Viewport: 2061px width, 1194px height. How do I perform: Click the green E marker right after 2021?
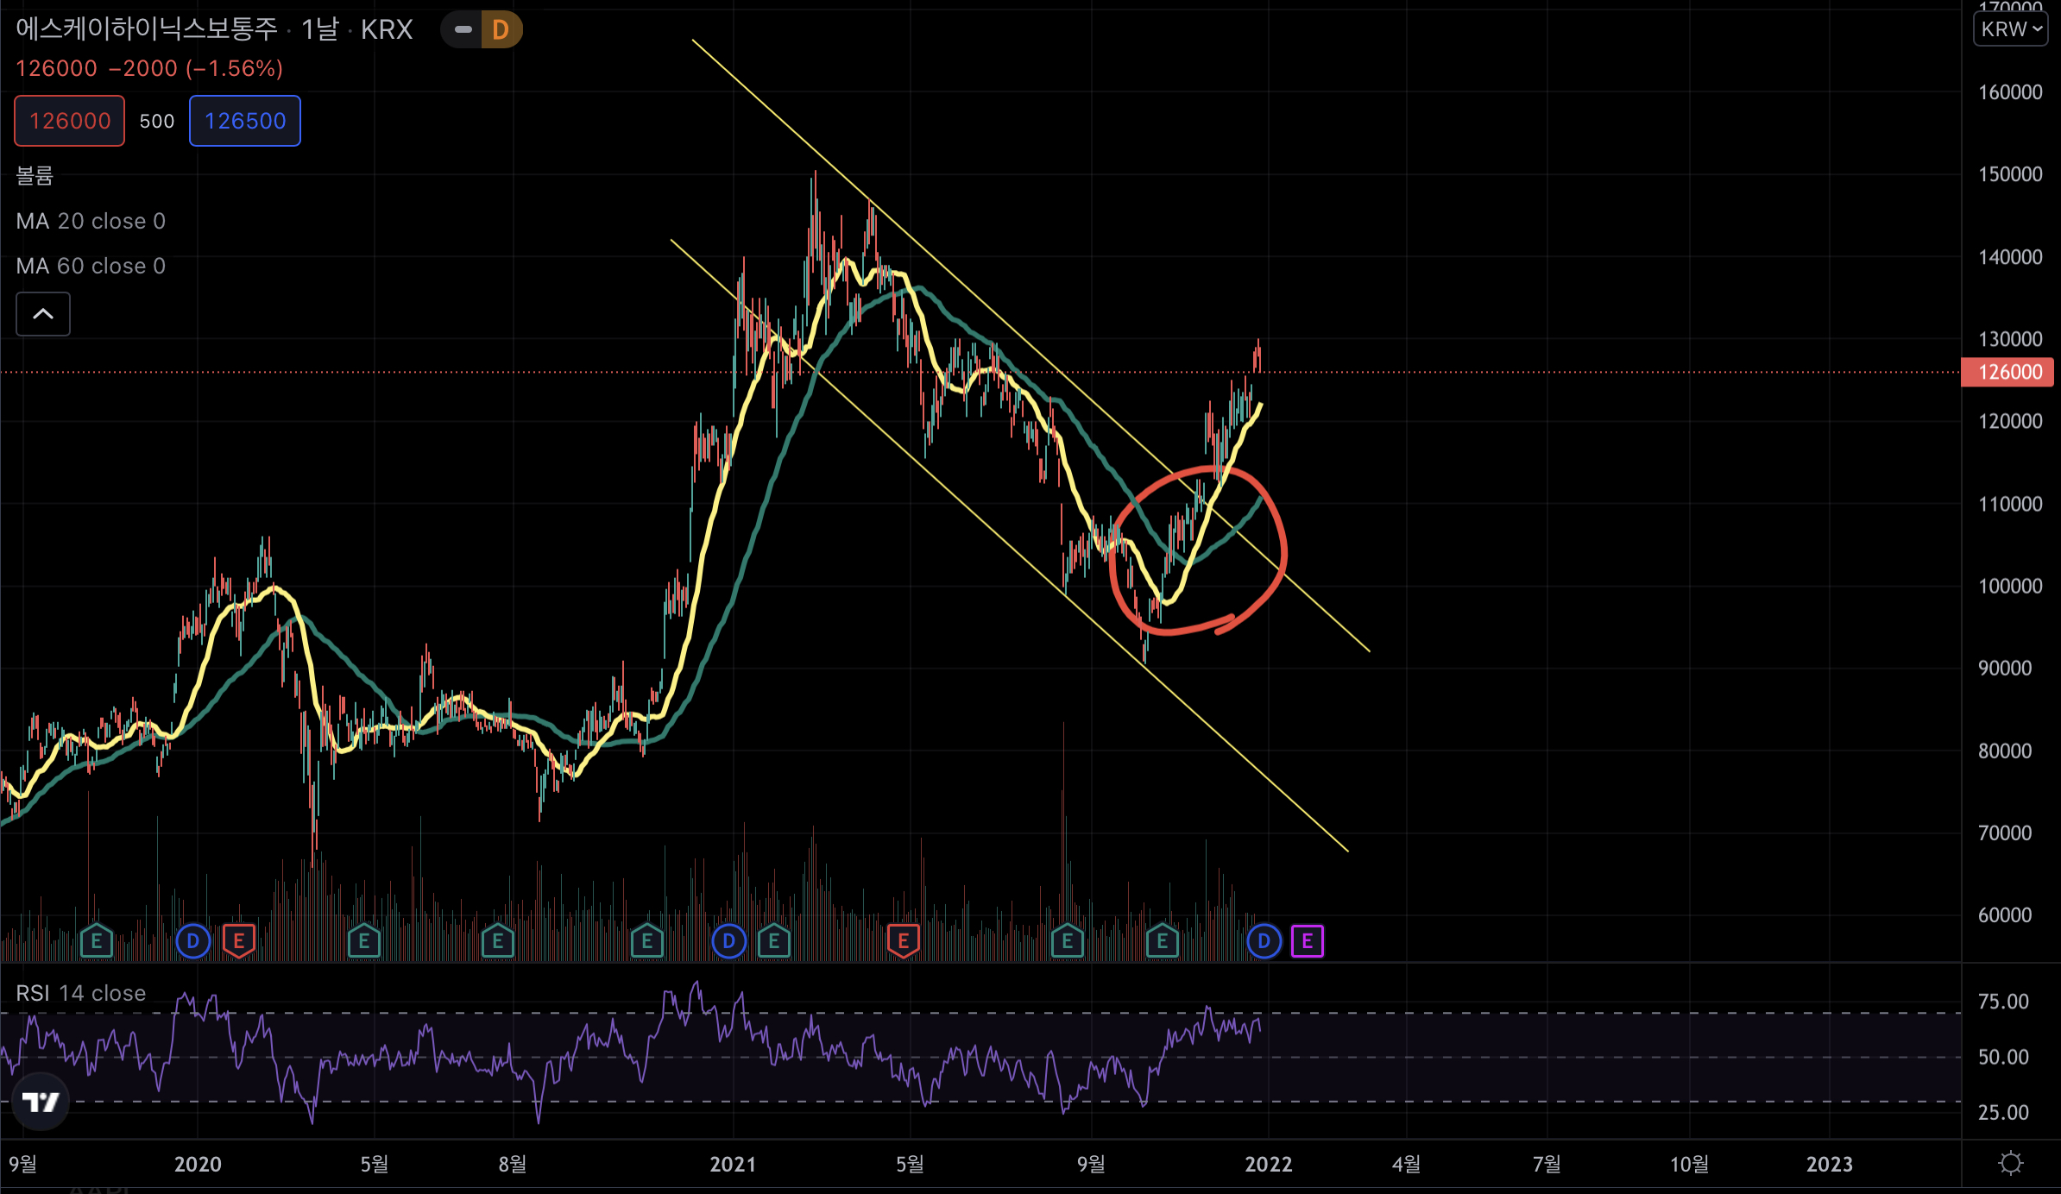tap(774, 941)
